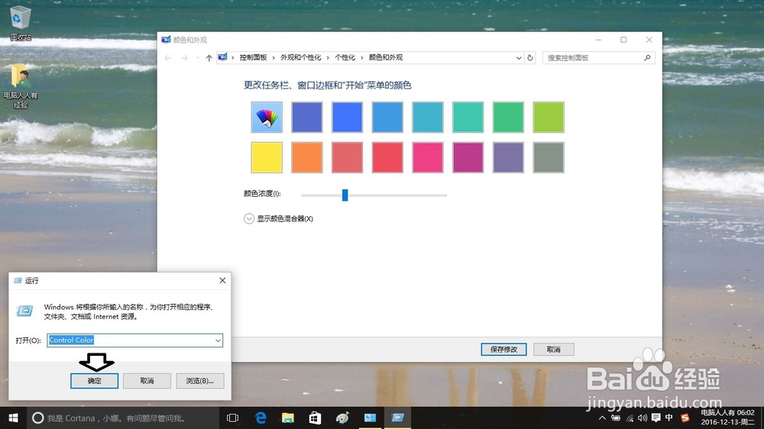
Task: Open recent locations dropdown arrow
Action: (197, 57)
